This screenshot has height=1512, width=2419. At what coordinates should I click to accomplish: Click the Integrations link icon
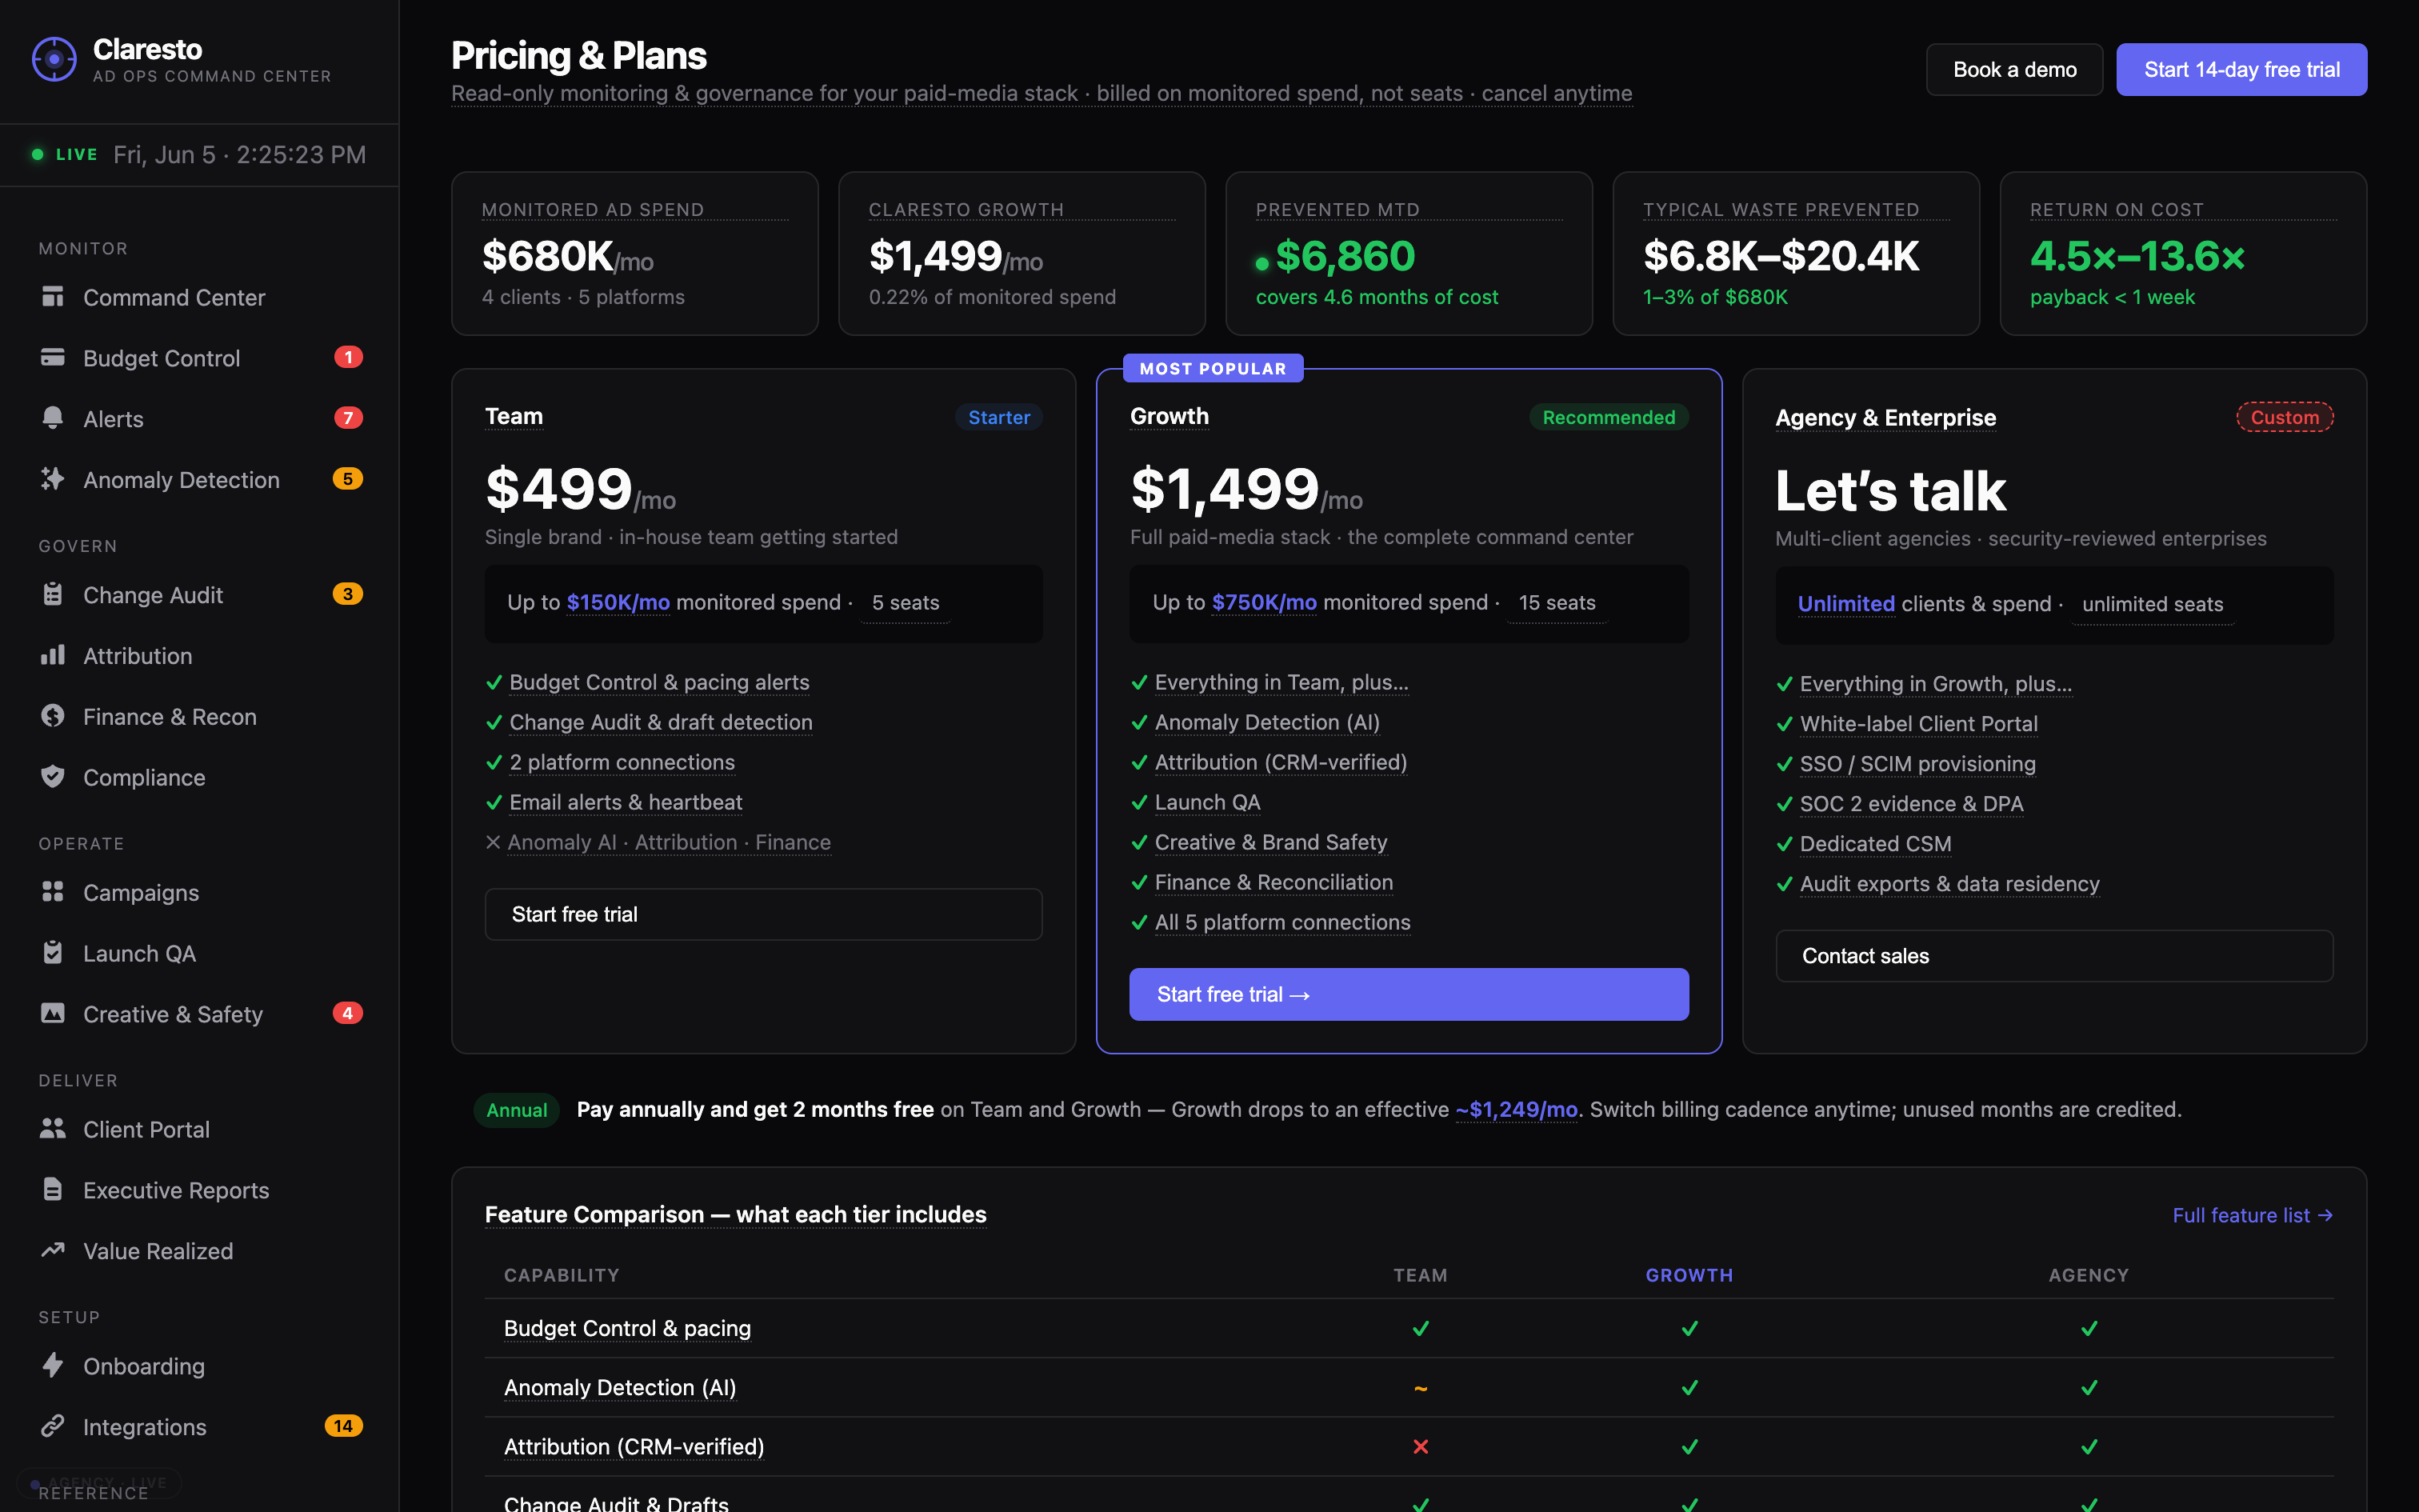point(53,1426)
